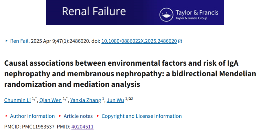
Task: Open author Chunmin Li's profile link
Action: click(18, 100)
